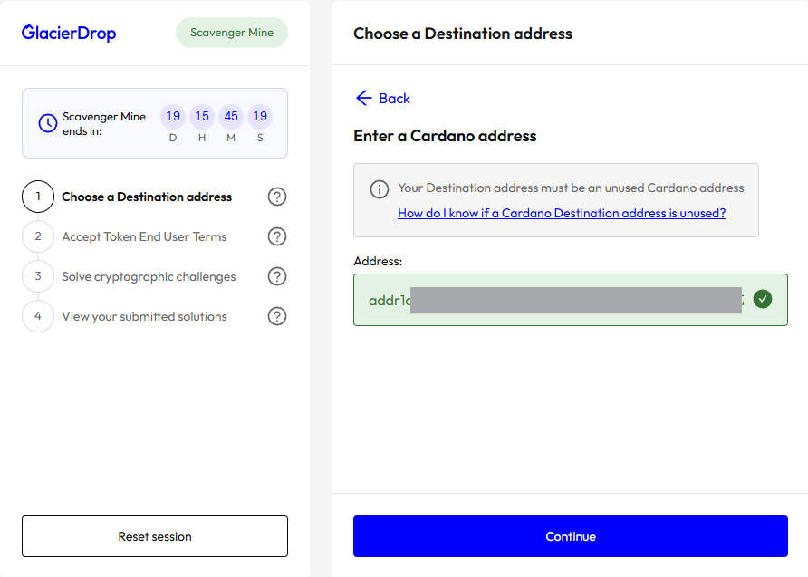Select step 4 circle in the sidebar
Viewport: 808px width, 577px height.
pos(38,316)
